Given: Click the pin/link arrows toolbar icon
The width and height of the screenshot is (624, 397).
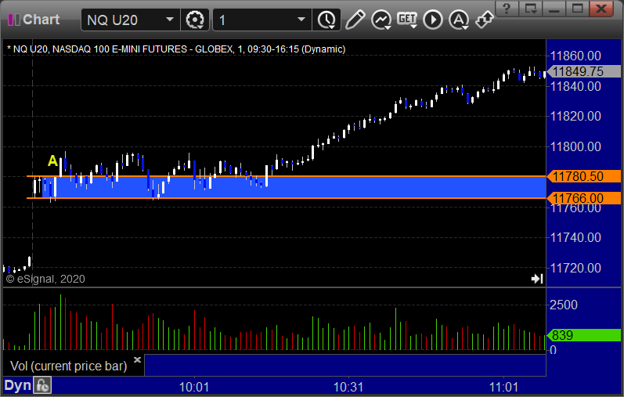Looking at the screenshot, I should [x=485, y=20].
